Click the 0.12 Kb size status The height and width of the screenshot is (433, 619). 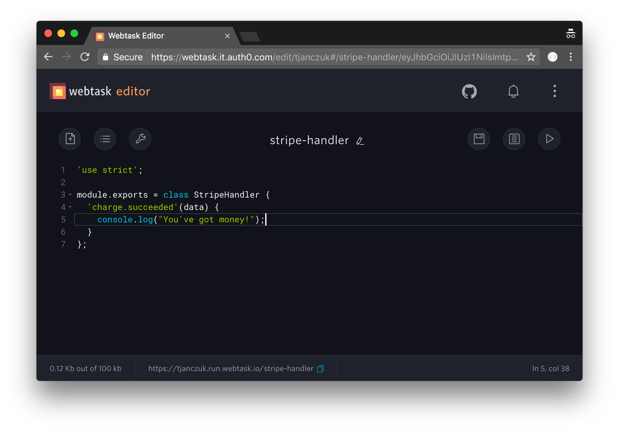[86, 368]
